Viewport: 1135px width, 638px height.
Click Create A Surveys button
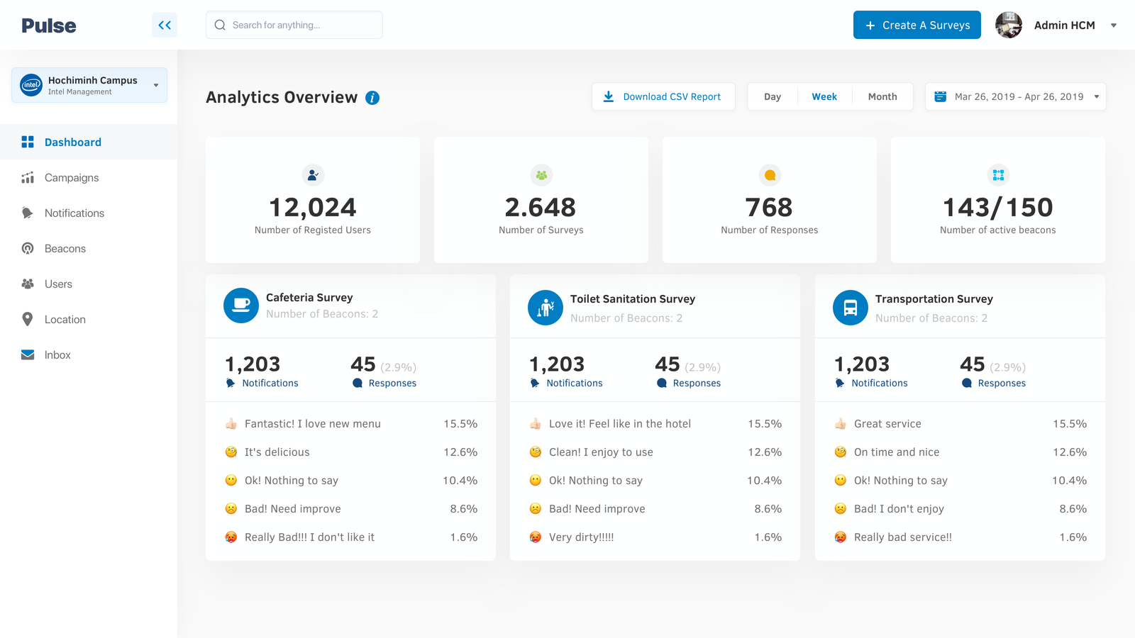[917, 25]
